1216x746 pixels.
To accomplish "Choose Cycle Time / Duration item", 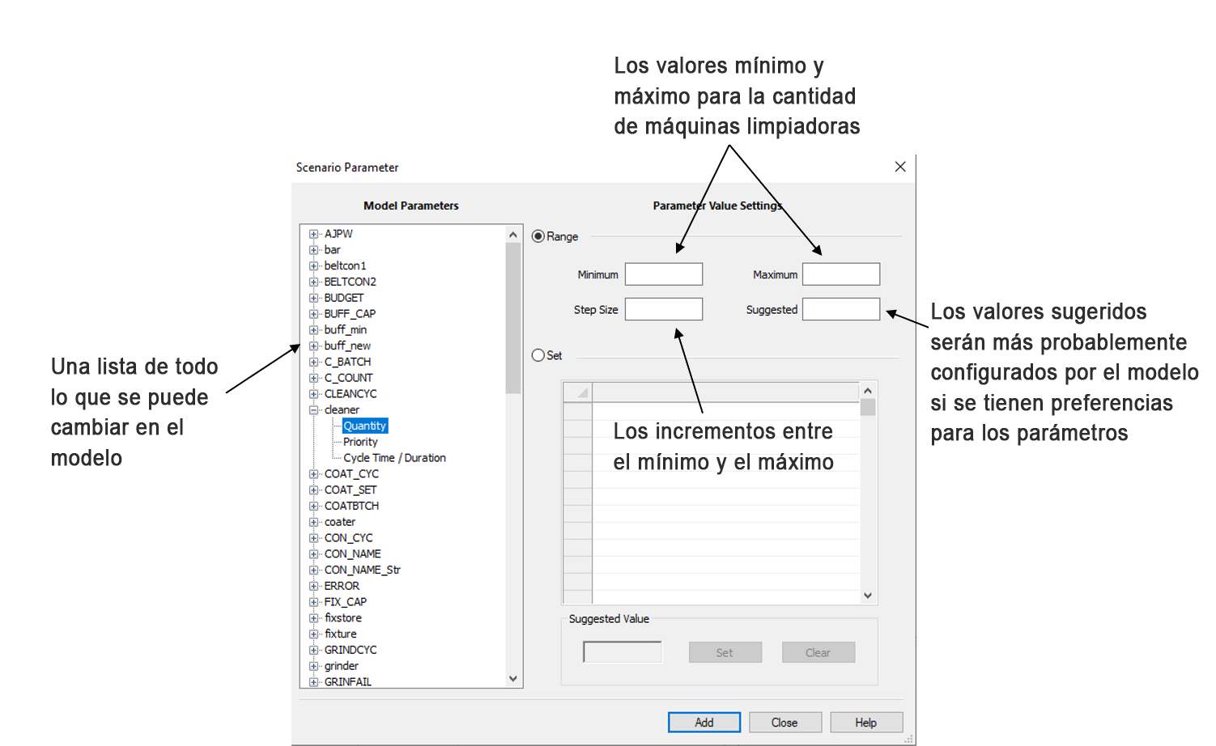I will click(394, 458).
